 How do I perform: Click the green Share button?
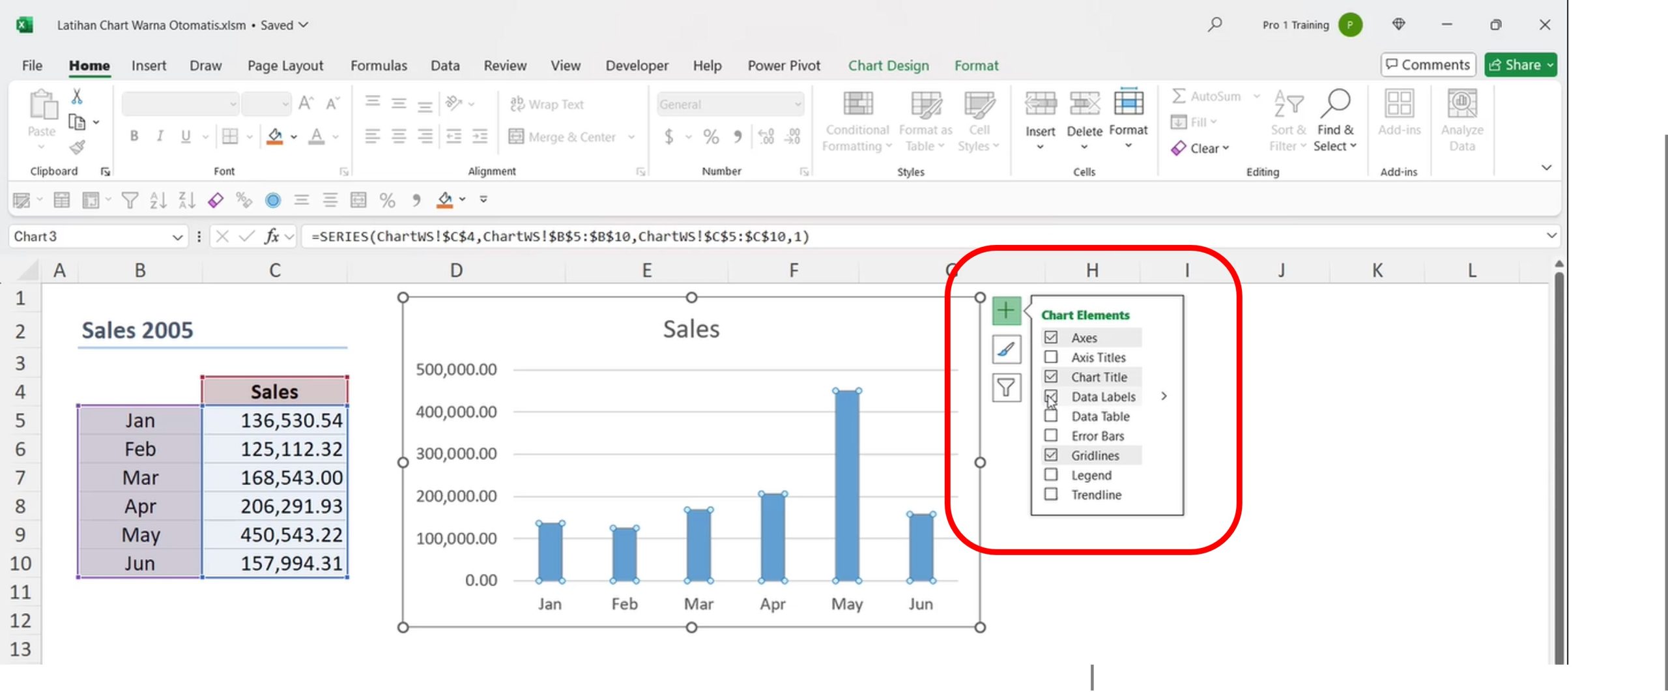[1519, 65]
